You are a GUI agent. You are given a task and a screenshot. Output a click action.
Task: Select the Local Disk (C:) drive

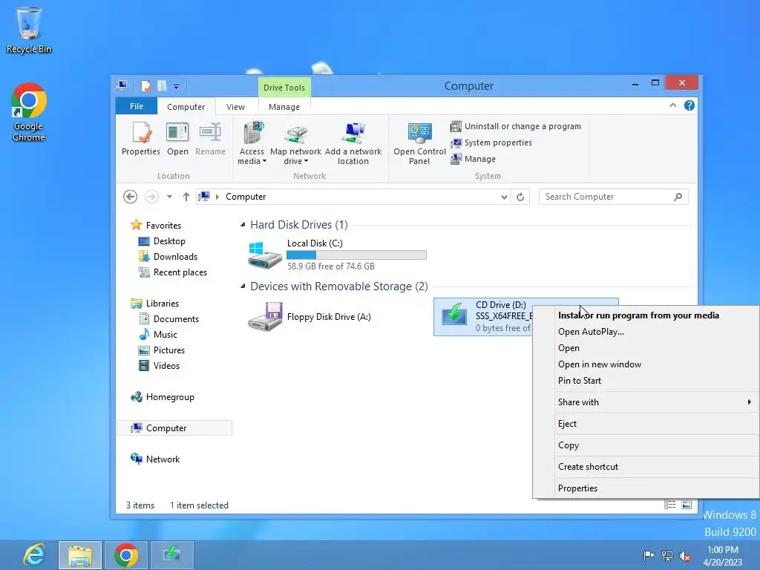(x=338, y=255)
